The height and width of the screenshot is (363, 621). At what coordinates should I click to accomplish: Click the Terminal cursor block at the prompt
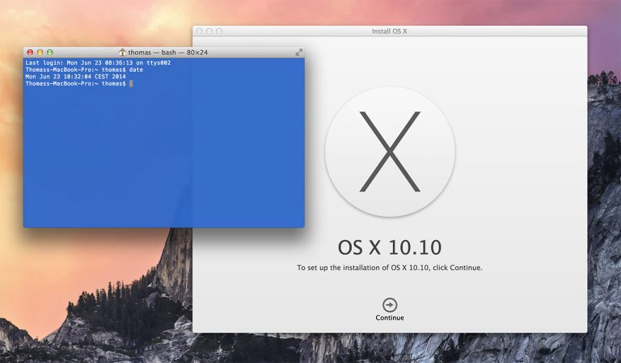(x=131, y=83)
